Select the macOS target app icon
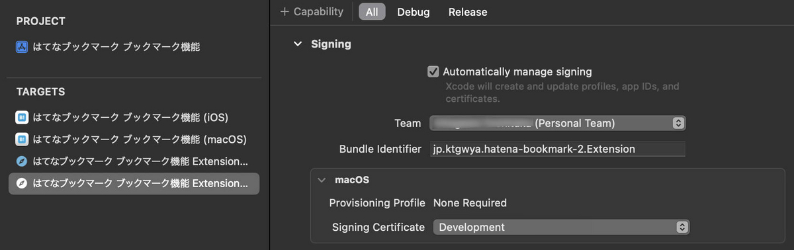 click(21, 140)
